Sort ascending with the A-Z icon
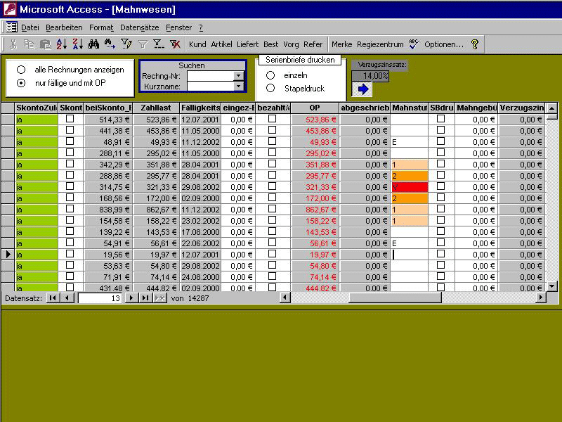562x422 pixels. 61,44
